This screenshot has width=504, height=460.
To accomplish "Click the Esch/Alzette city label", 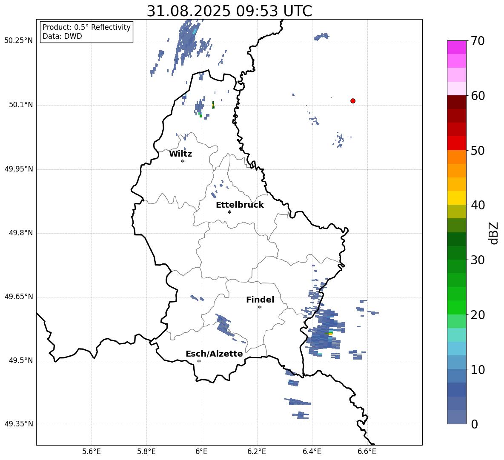I will (x=214, y=354).
